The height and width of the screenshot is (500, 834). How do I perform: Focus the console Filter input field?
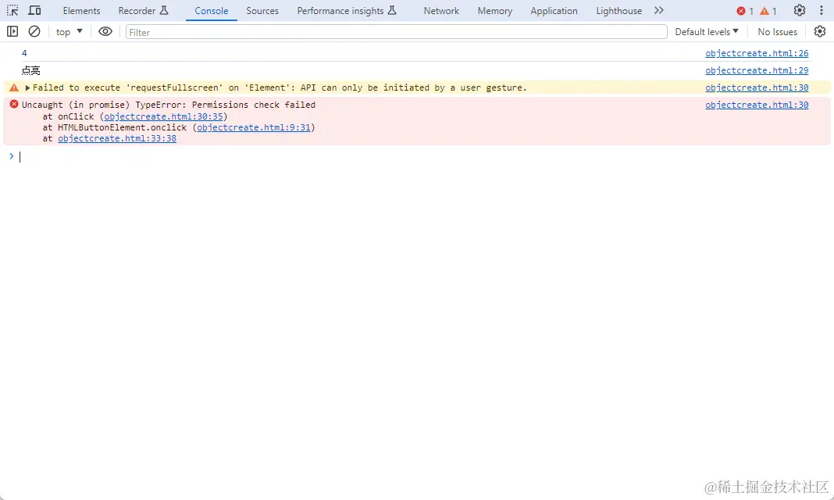(396, 32)
